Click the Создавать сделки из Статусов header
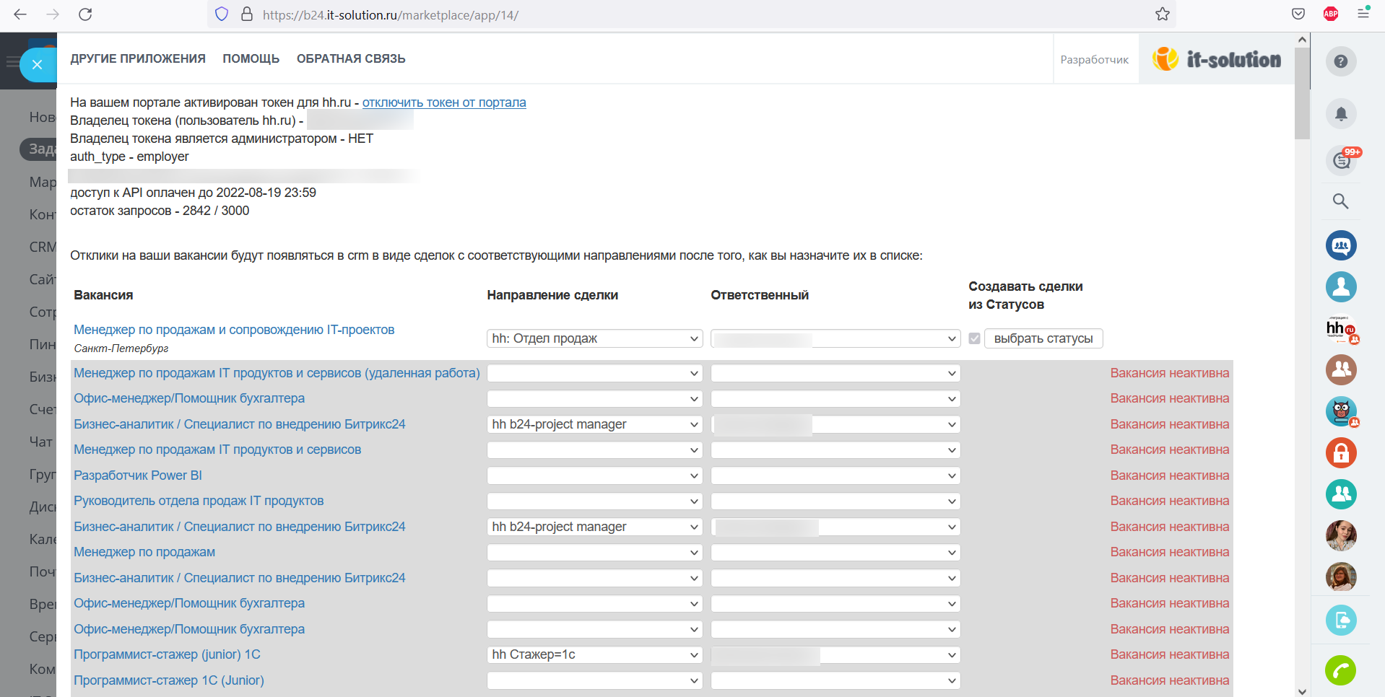The image size is (1385, 697). (1025, 295)
